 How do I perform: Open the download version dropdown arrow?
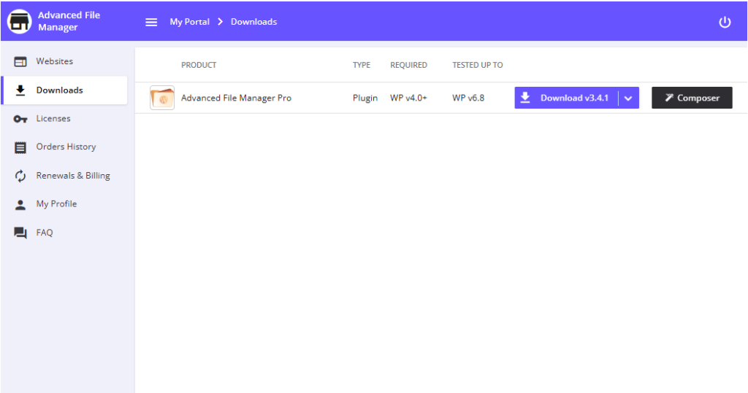(629, 98)
